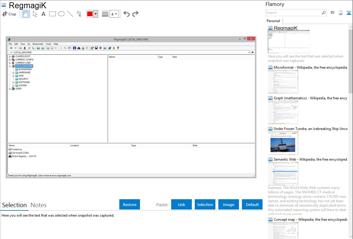Open the Tools menu in RegmagiK
The height and width of the screenshot is (239, 353).
coord(48,44)
